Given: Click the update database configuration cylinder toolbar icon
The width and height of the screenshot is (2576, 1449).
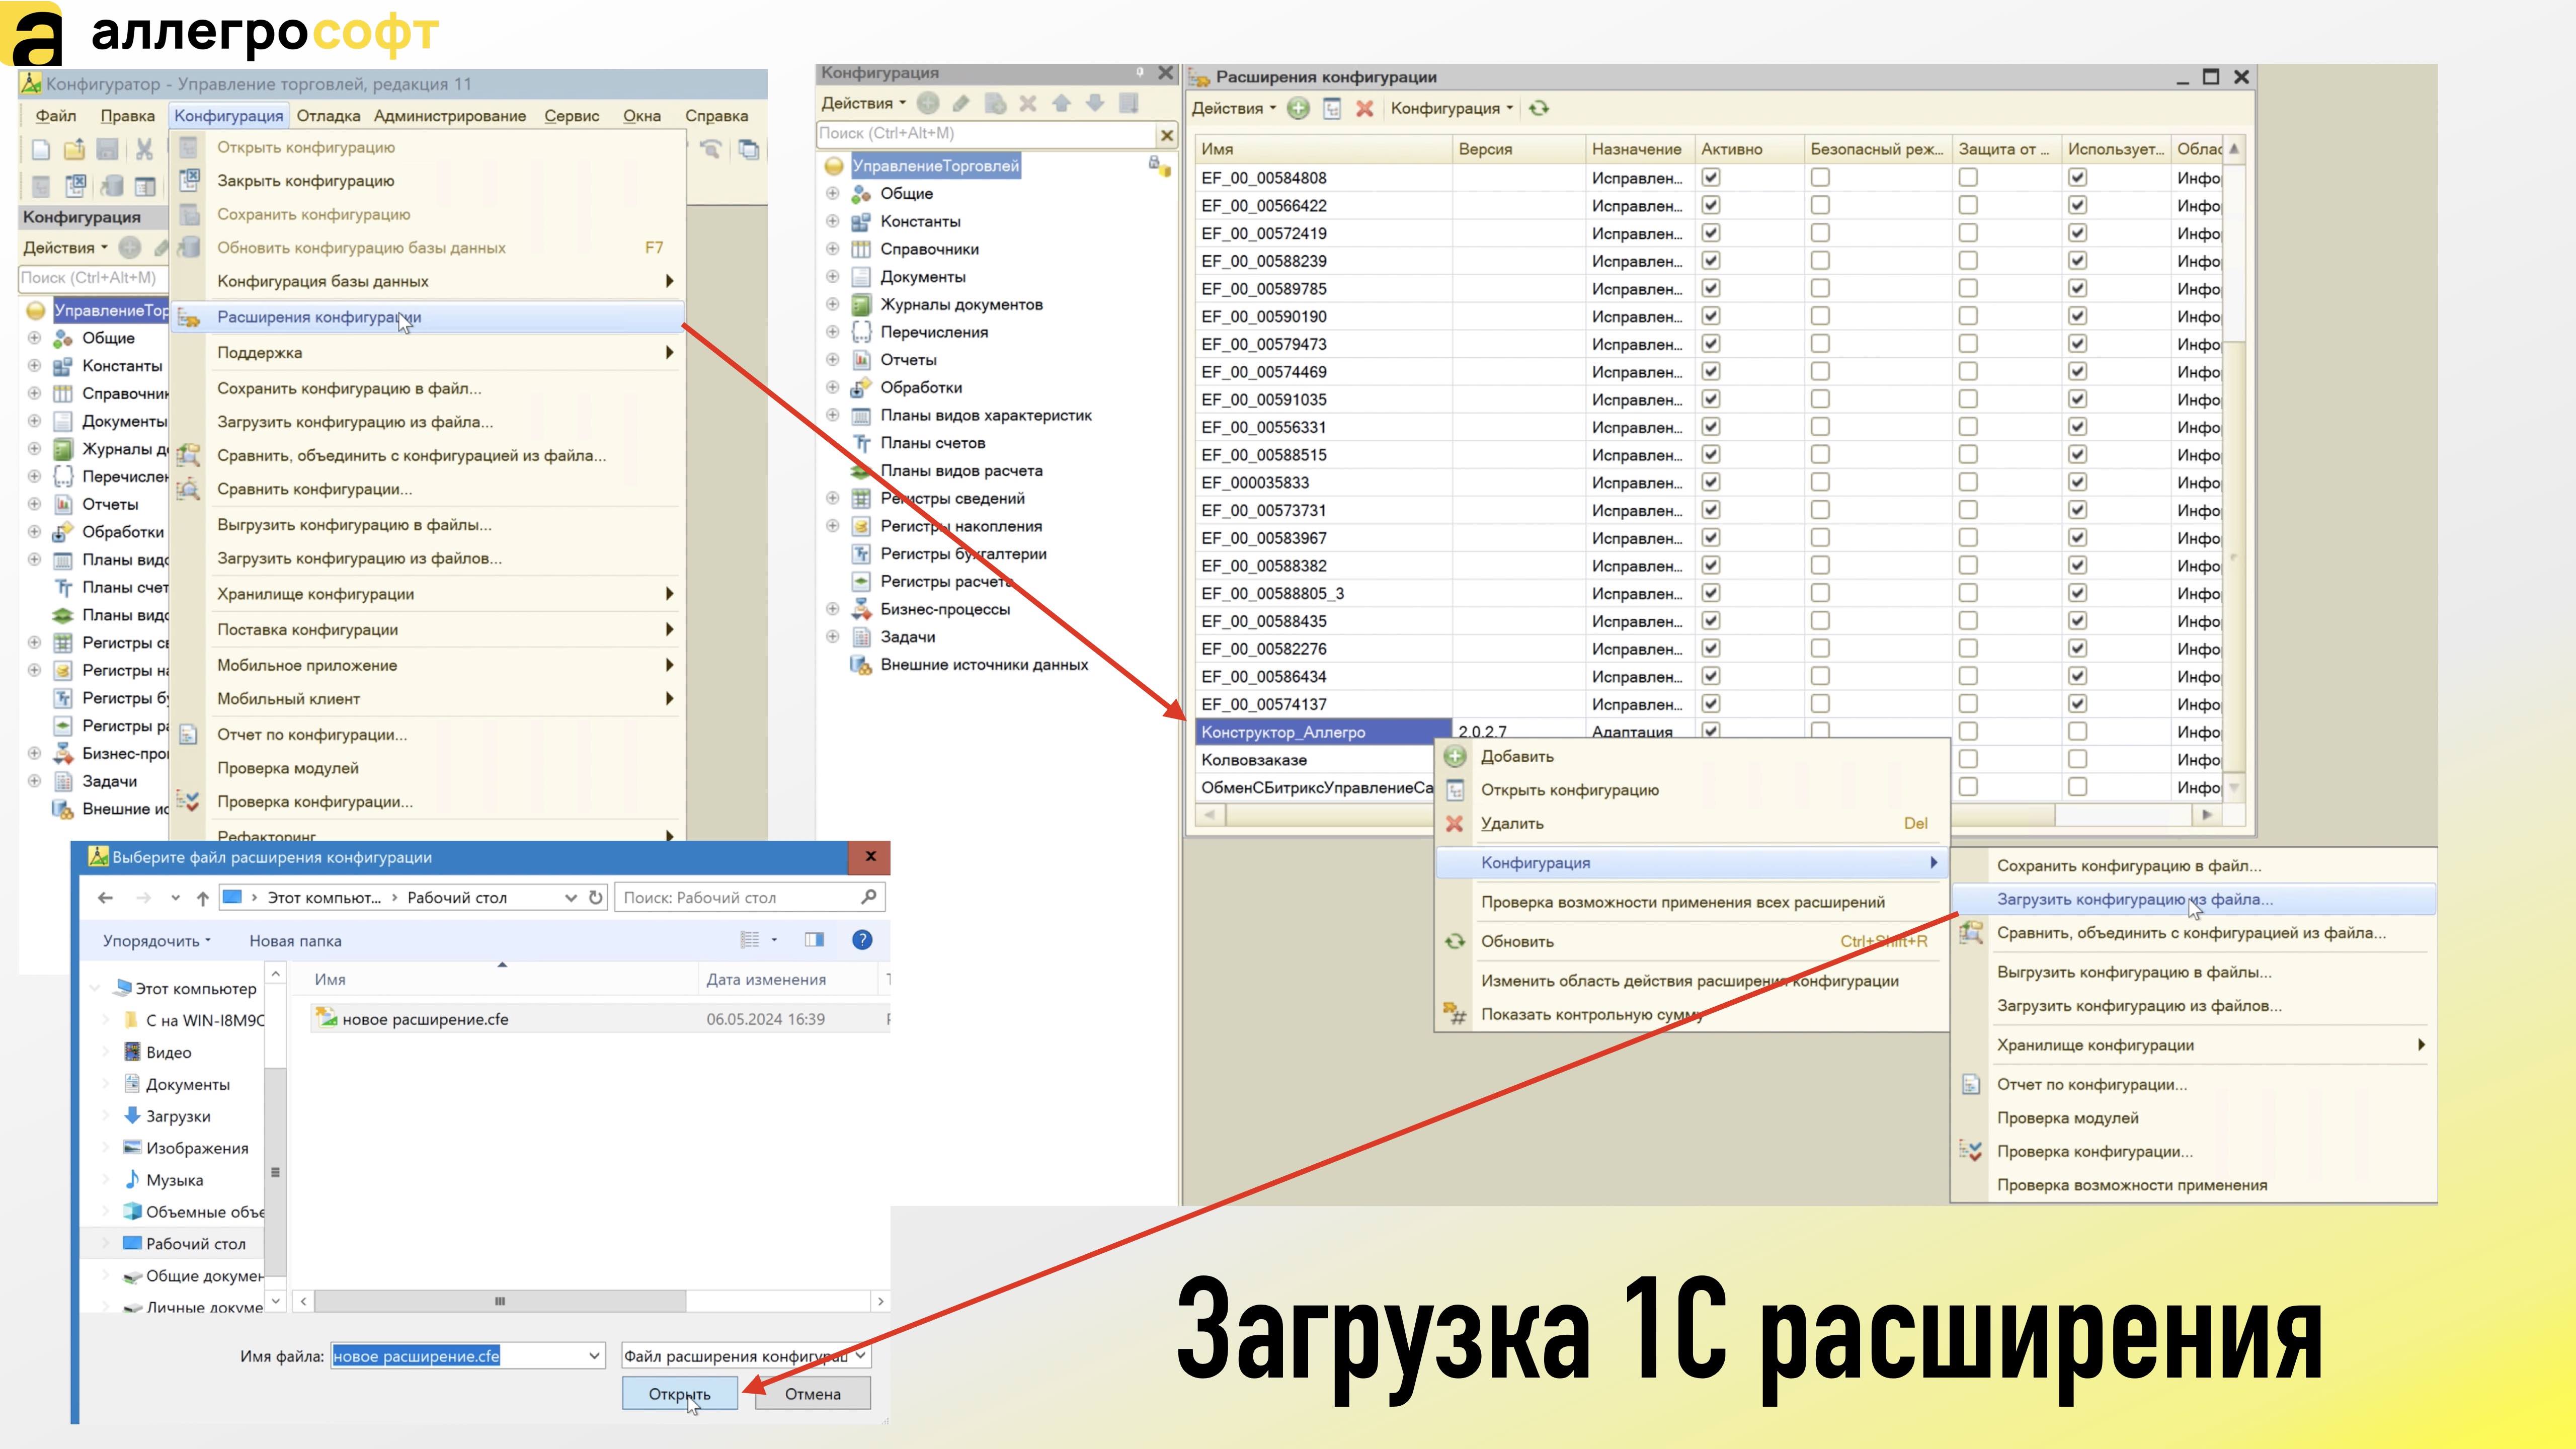Looking at the screenshot, I should (111, 186).
